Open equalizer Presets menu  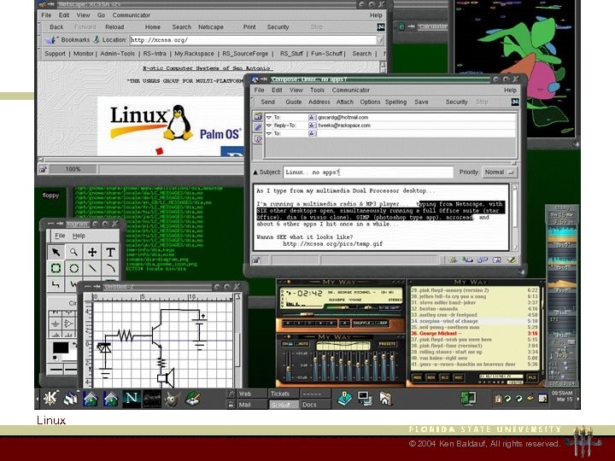[x=387, y=344]
